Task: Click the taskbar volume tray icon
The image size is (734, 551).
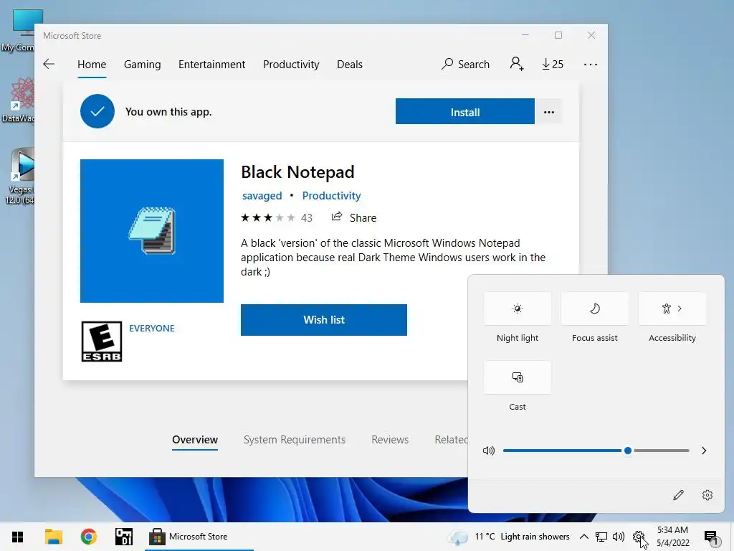Action: [x=619, y=537]
